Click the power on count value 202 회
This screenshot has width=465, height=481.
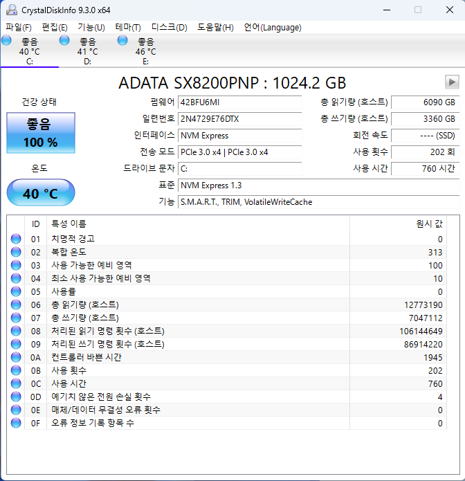click(425, 152)
